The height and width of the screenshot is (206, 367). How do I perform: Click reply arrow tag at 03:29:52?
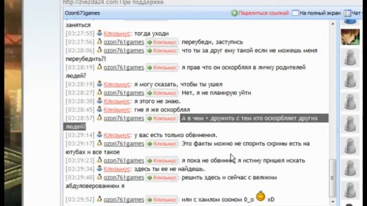[x=162, y=200]
